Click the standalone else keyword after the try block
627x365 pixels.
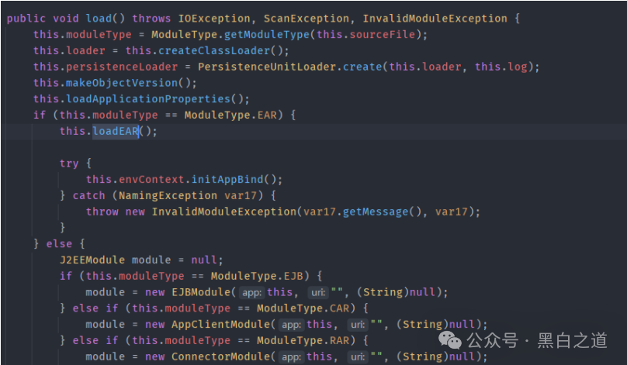pos(59,243)
